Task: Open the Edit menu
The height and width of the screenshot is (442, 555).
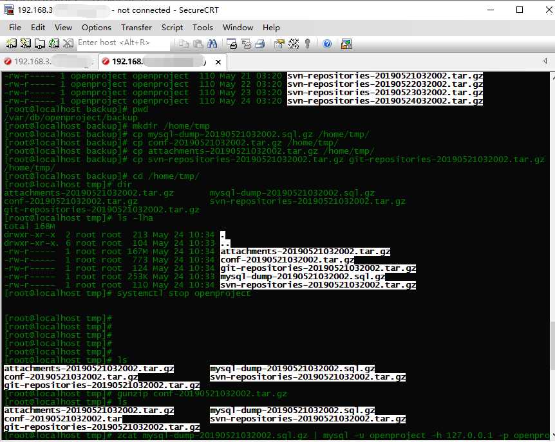Action: [38, 27]
